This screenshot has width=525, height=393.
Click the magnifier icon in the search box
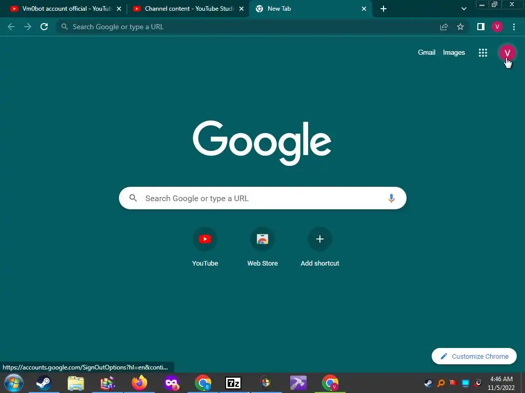(x=133, y=198)
